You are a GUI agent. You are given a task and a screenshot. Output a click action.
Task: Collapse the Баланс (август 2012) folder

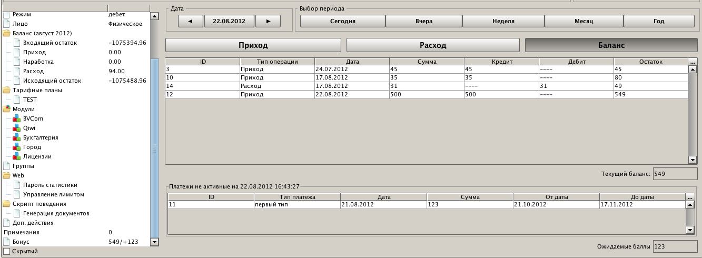7,33
